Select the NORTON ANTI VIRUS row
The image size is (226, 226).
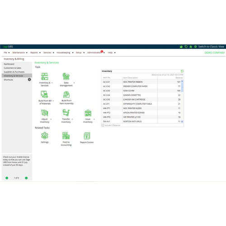click(x=141, y=121)
